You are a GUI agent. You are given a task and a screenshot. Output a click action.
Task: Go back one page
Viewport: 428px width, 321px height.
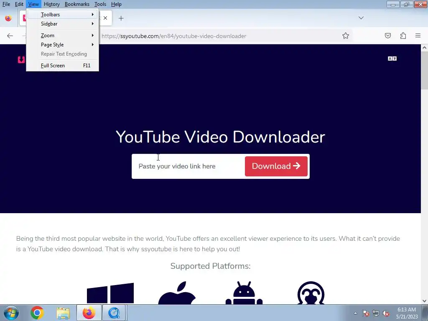coord(10,36)
